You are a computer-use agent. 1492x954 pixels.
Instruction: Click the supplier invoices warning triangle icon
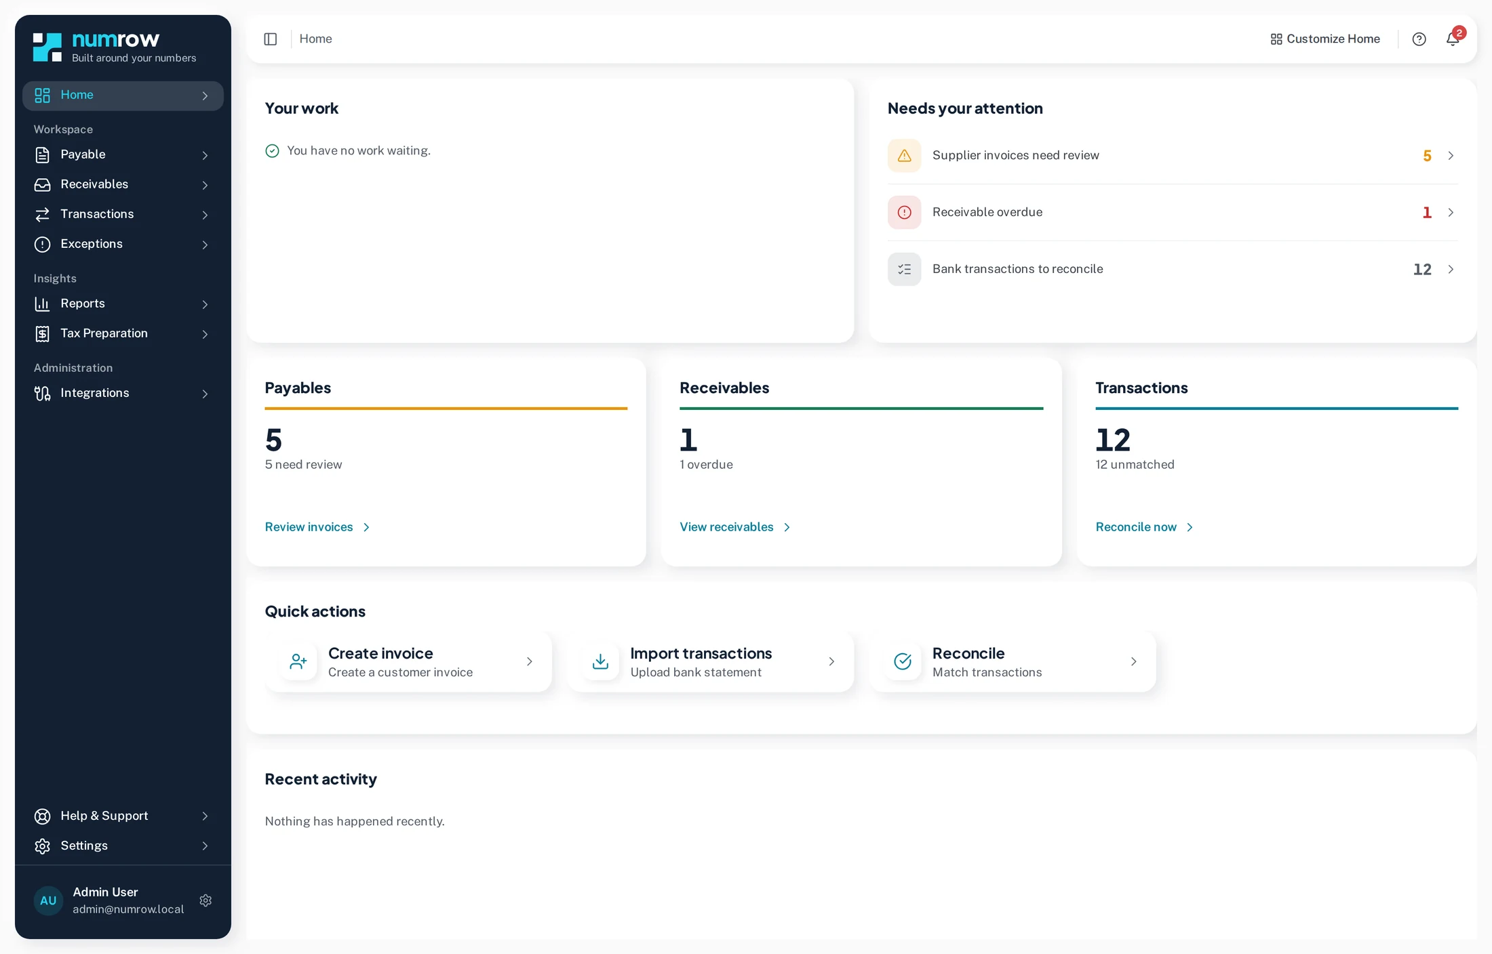pyautogui.click(x=904, y=156)
